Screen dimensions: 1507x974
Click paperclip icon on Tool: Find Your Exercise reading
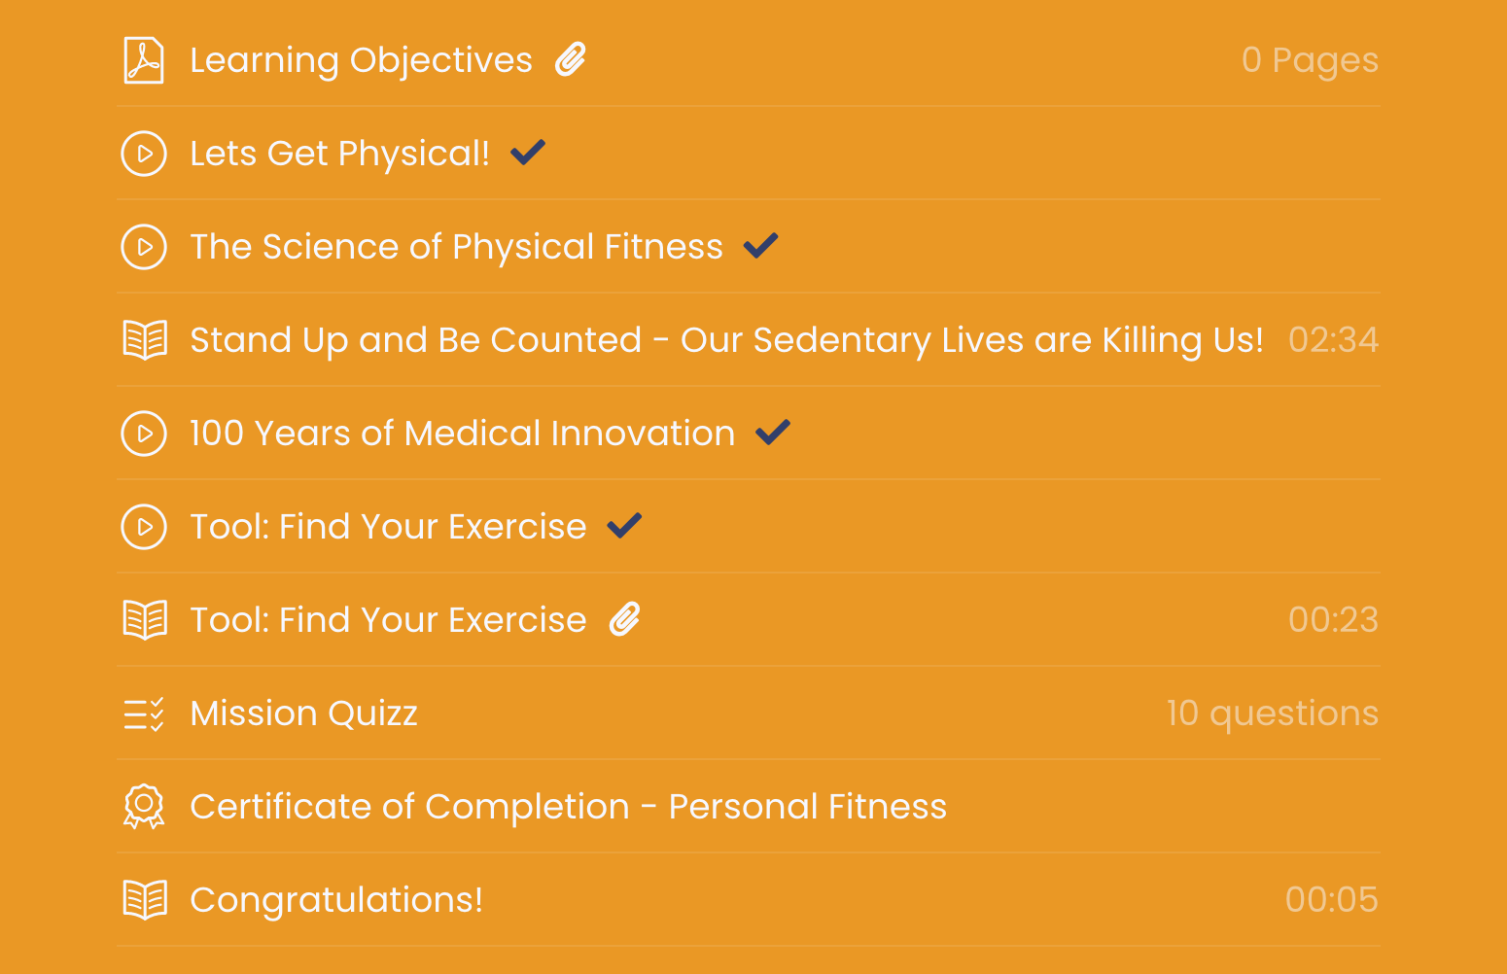[625, 619]
